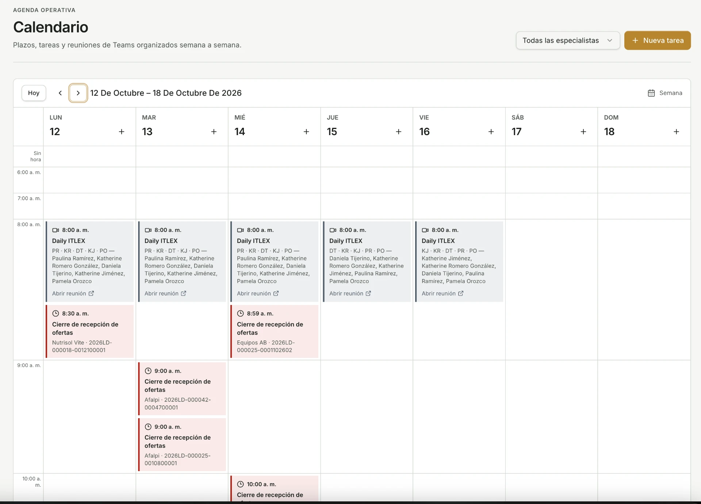Click the 6:00 a. m. time label
The width and height of the screenshot is (701, 504).
[x=29, y=172]
